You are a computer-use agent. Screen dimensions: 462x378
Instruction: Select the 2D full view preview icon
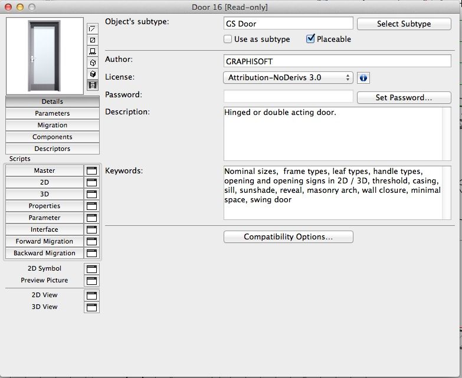93,40
